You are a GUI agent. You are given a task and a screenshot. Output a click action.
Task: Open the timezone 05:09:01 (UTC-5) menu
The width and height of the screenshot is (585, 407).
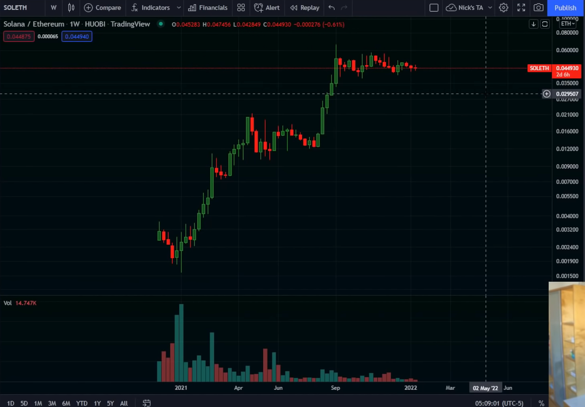click(499, 403)
